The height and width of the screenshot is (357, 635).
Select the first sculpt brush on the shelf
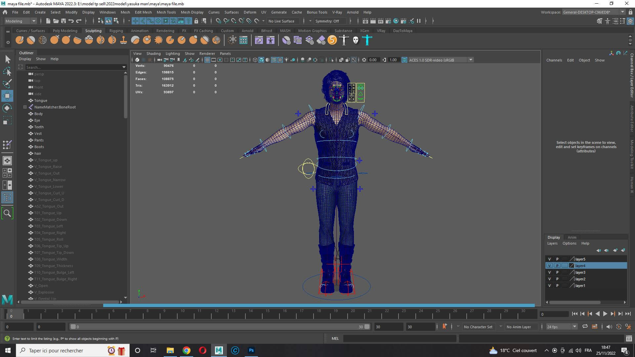point(20,40)
